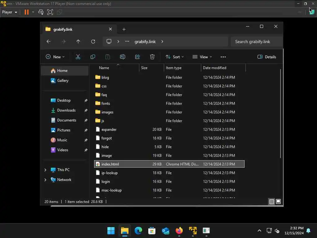Select the fonts folder
317x238 pixels.
(x=169, y=104)
